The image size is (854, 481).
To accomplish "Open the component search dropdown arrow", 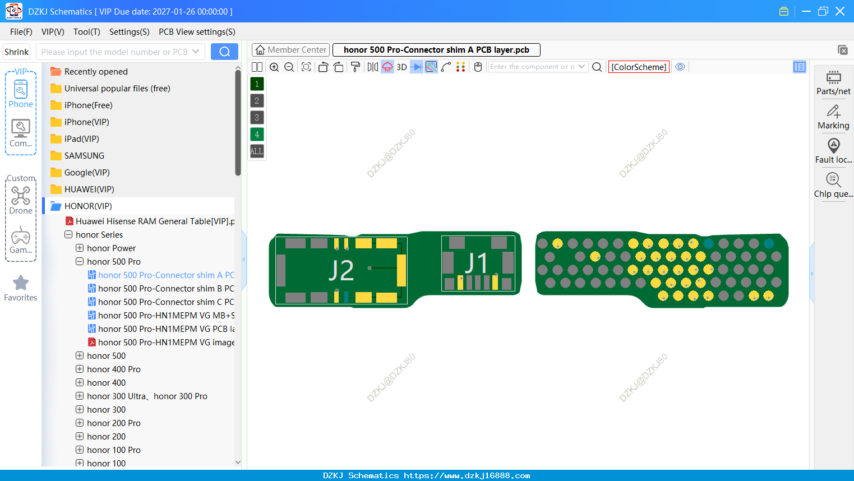I will tap(581, 67).
